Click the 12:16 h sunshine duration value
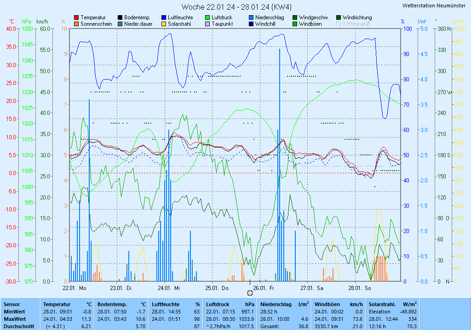This screenshot has height=330, width=471. coord(377,326)
